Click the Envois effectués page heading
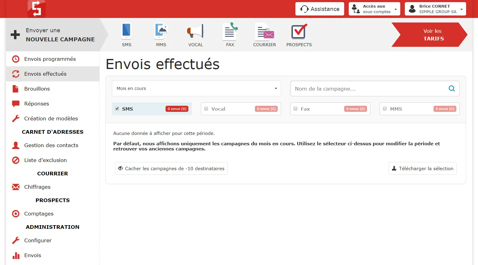478x265 pixels. click(x=162, y=64)
